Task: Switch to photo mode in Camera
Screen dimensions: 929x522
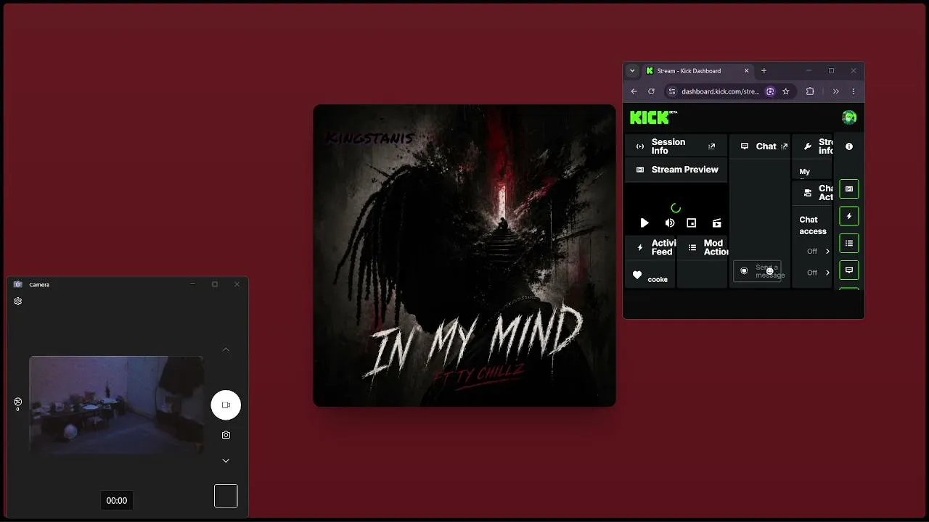Action: click(x=226, y=435)
